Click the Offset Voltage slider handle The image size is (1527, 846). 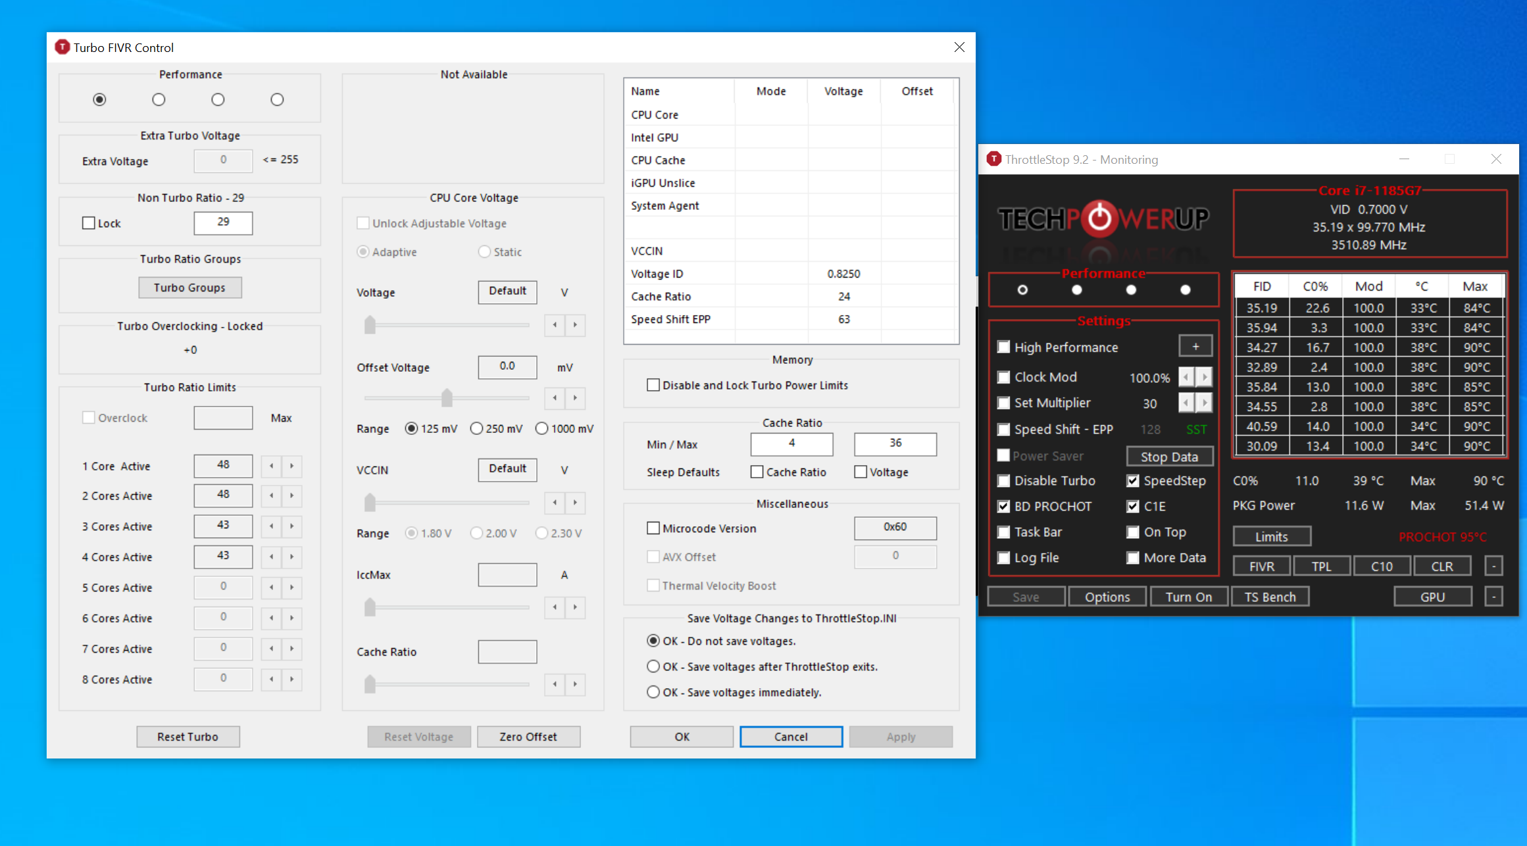click(x=447, y=397)
